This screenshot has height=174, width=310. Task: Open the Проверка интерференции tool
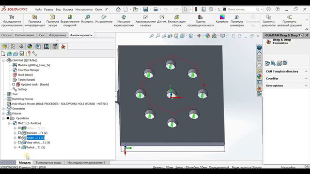(x=34, y=20)
